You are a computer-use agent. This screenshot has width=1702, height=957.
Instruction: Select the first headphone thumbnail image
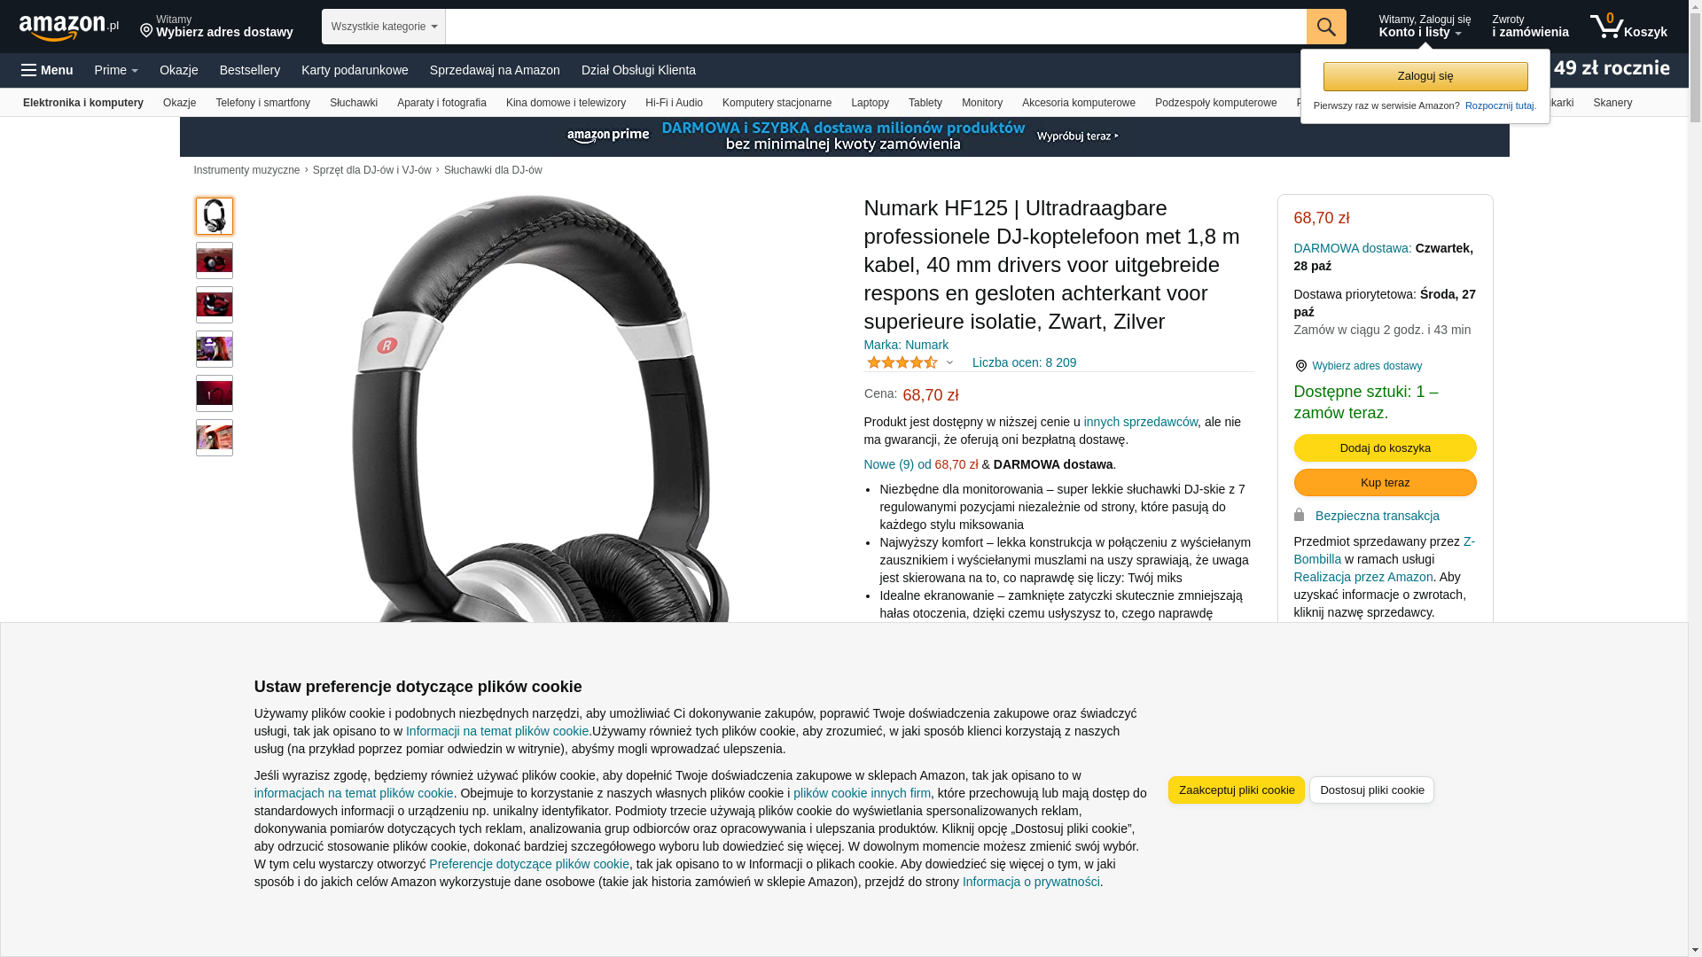[x=215, y=216]
